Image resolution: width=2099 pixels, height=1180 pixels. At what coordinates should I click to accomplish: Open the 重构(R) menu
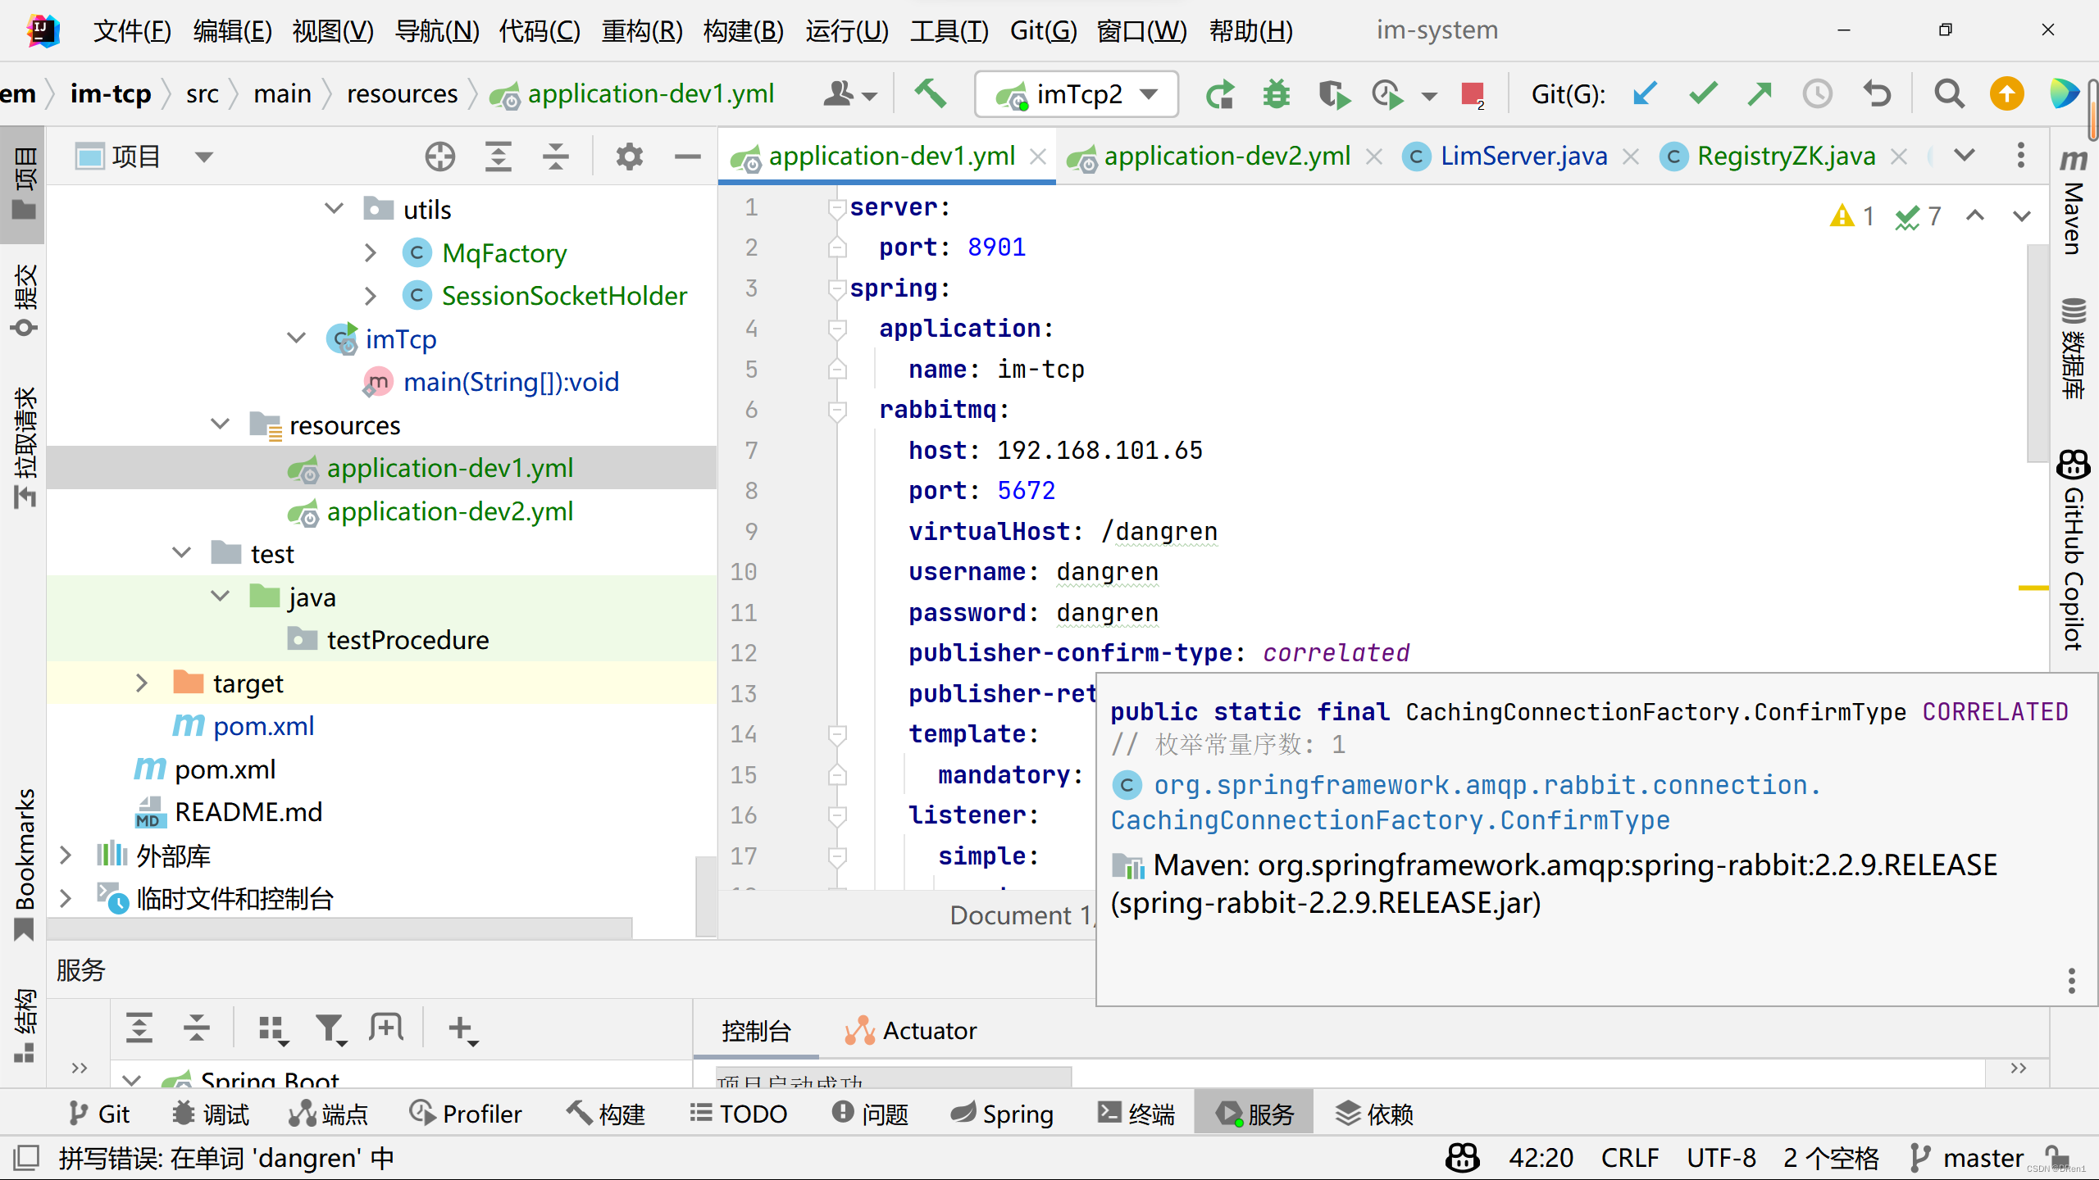click(x=641, y=30)
